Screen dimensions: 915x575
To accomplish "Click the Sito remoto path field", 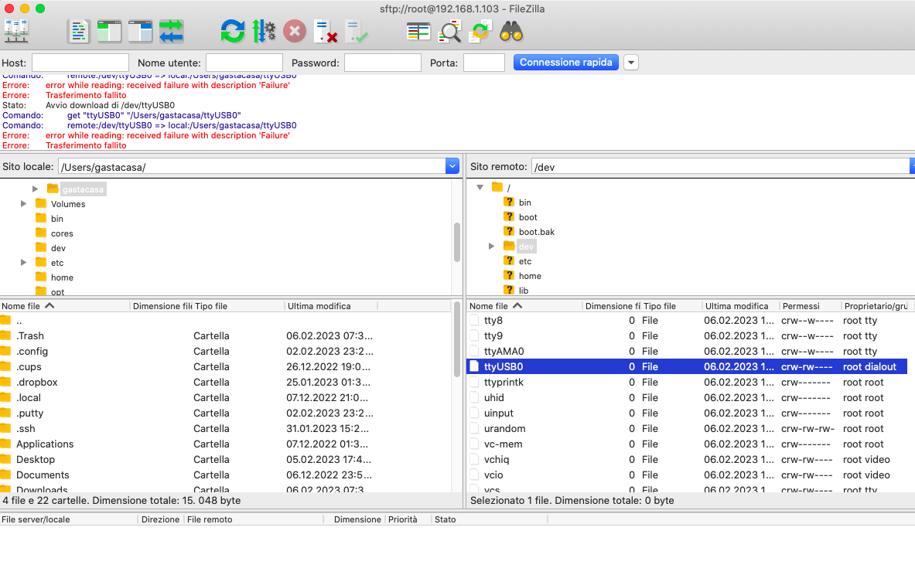I will tap(721, 167).
